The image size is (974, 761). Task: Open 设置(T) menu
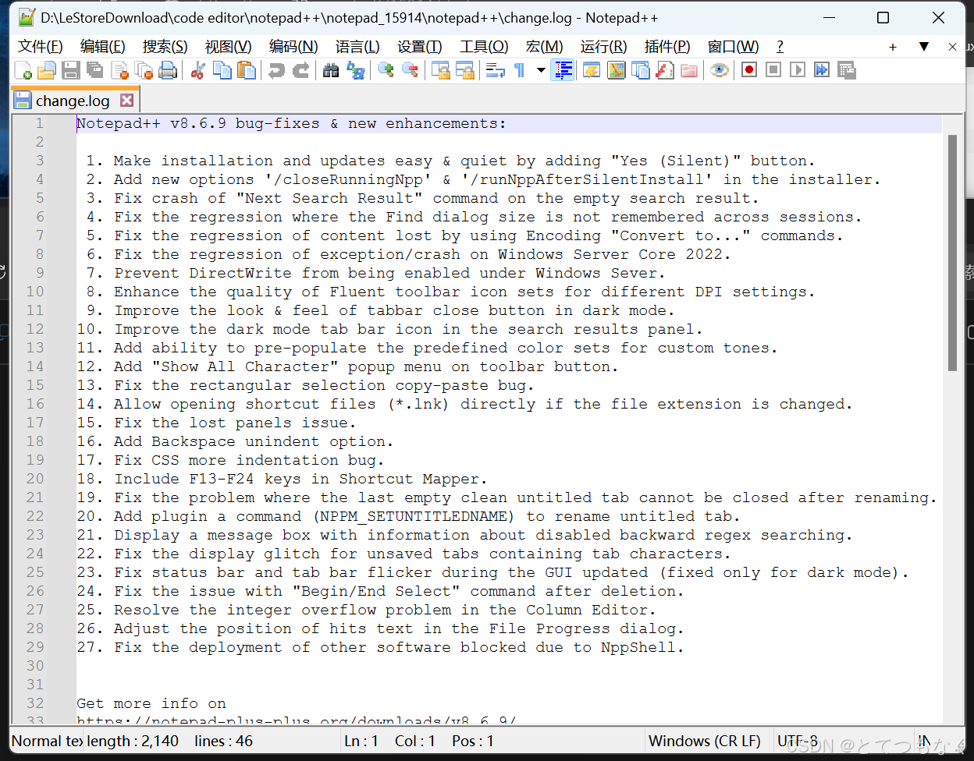pyautogui.click(x=420, y=47)
